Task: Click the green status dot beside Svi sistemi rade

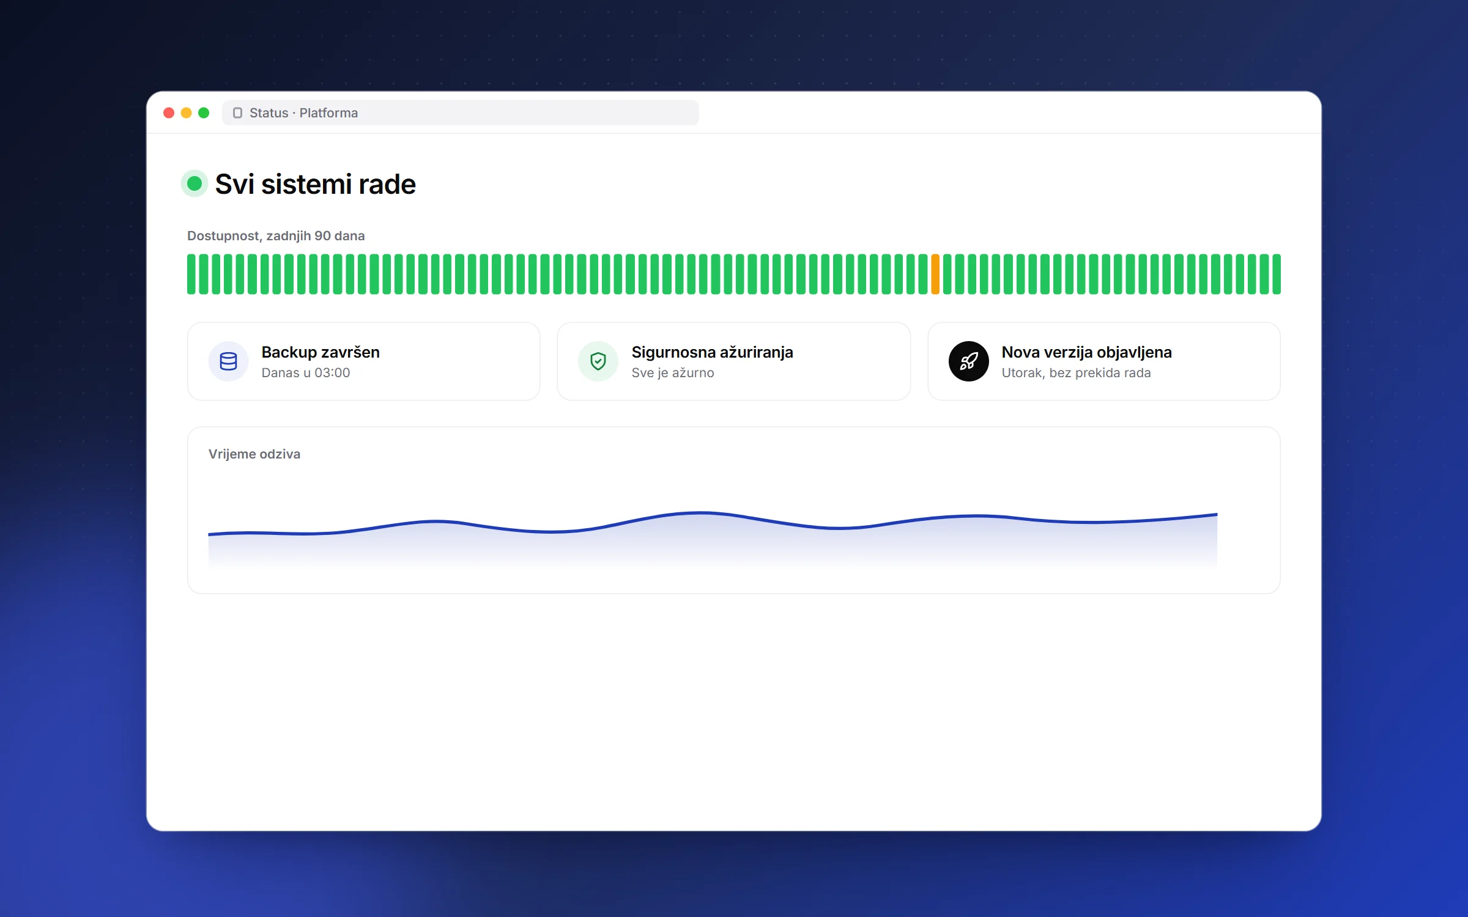Action: (195, 183)
